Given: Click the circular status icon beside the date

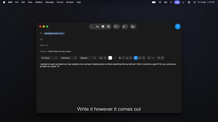Looking at the screenshot, I should click(194, 2).
